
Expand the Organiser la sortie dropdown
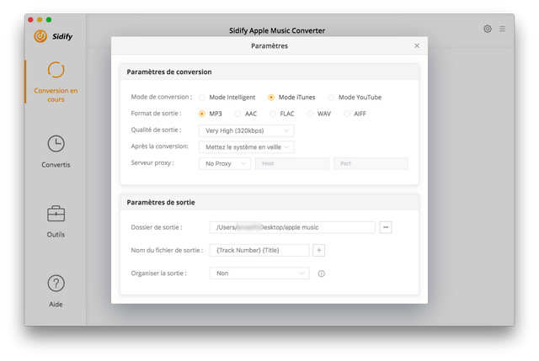click(259, 273)
